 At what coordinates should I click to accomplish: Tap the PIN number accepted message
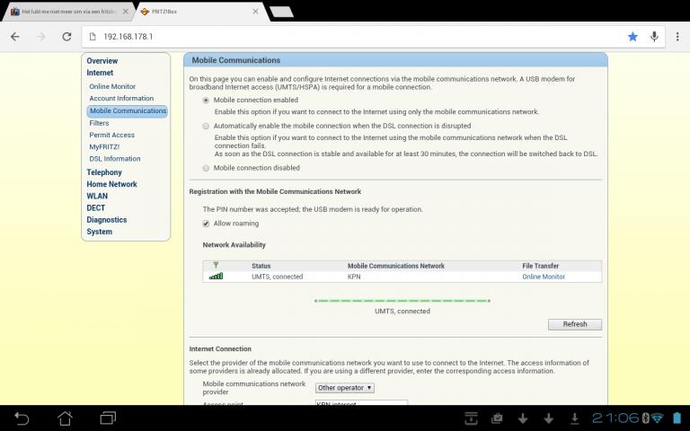point(313,209)
